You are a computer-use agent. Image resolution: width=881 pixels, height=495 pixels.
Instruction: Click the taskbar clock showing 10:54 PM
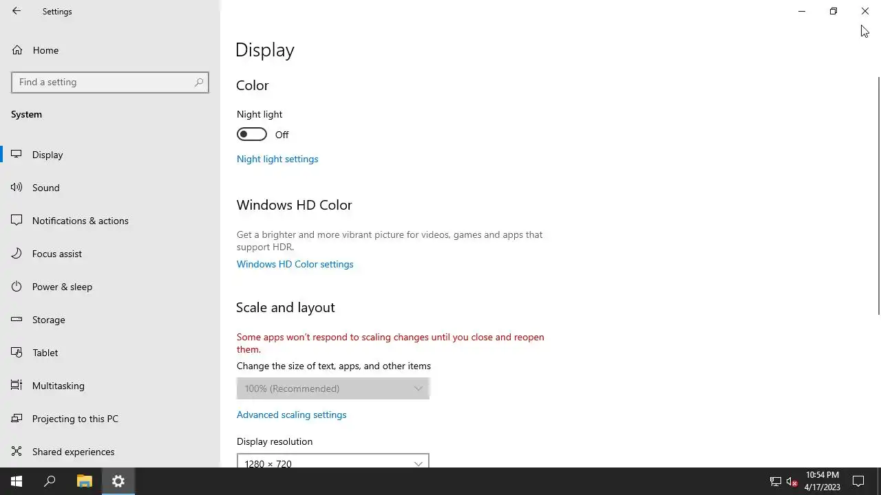pyautogui.click(x=822, y=481)
